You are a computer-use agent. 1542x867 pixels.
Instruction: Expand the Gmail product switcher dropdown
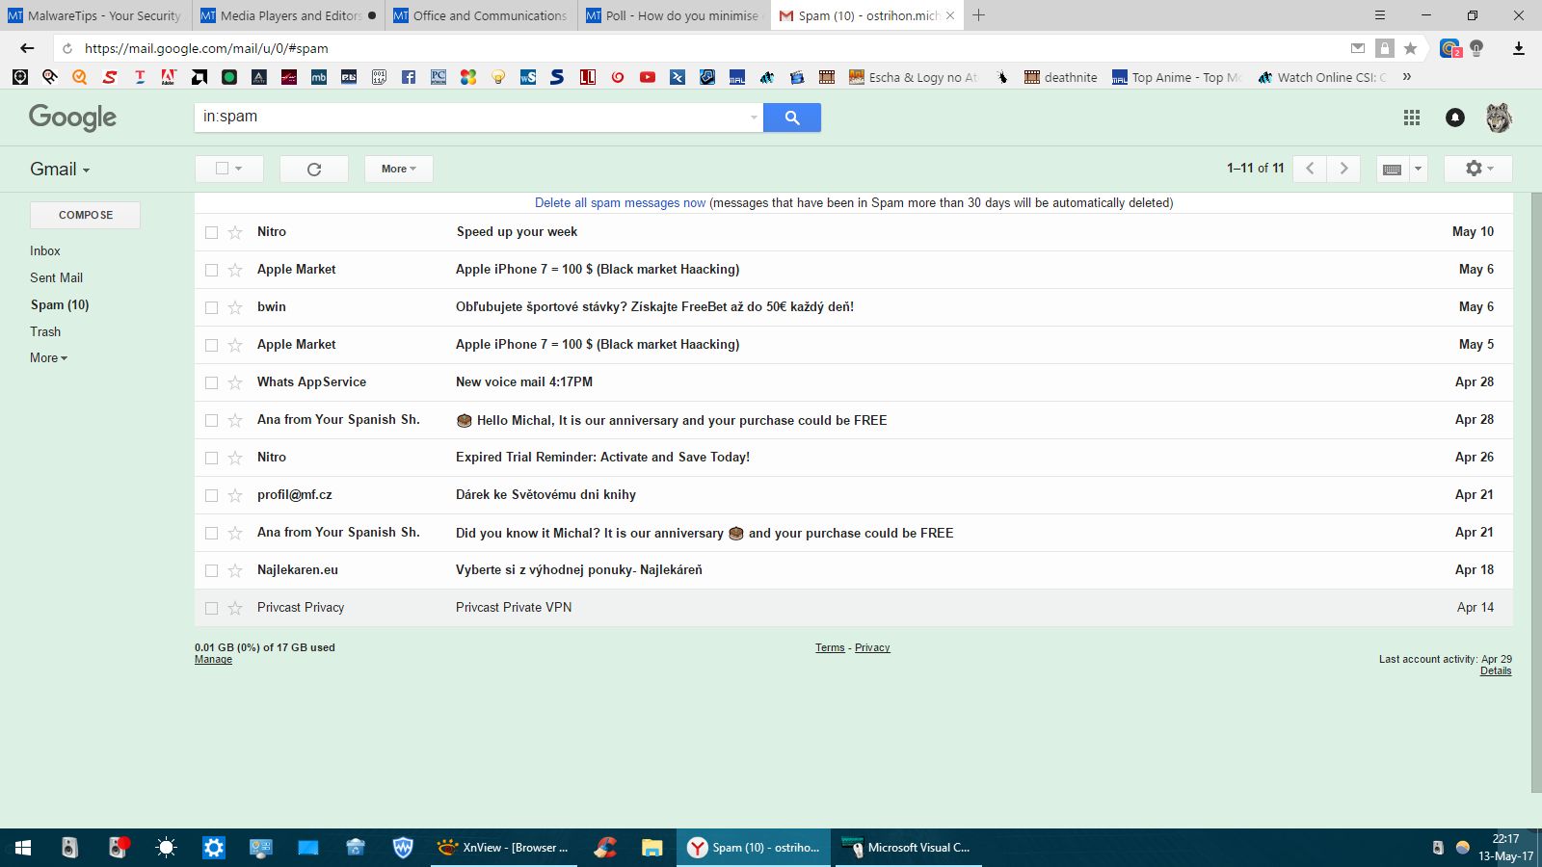(60, 170)
